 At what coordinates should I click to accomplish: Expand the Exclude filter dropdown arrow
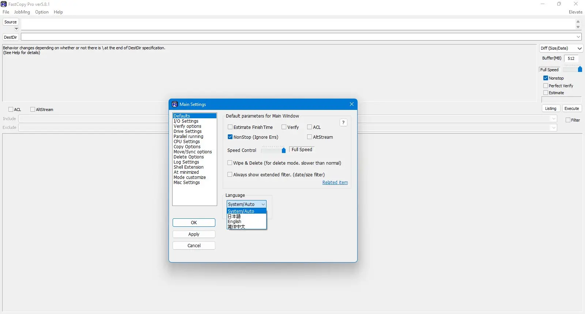pyautogui.click(x=554, y=127)
